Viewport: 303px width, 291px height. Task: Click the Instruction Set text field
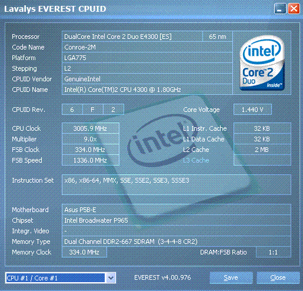point(177,184)
